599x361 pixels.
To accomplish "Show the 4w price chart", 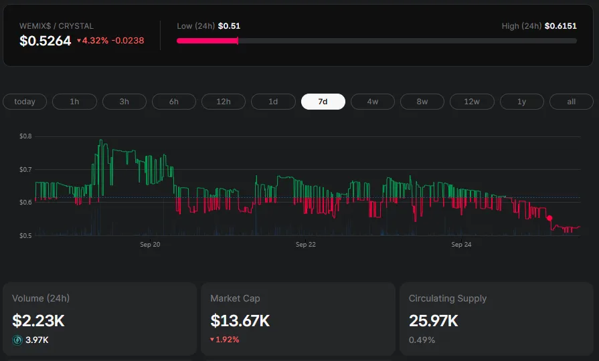I will click(x=373, y=102).
